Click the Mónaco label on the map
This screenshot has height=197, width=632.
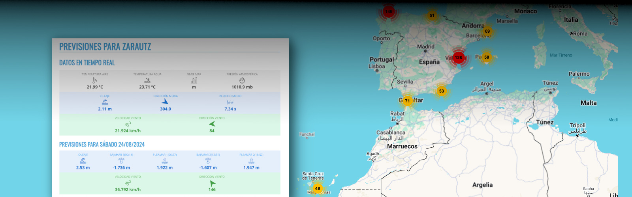click(526, 11)
